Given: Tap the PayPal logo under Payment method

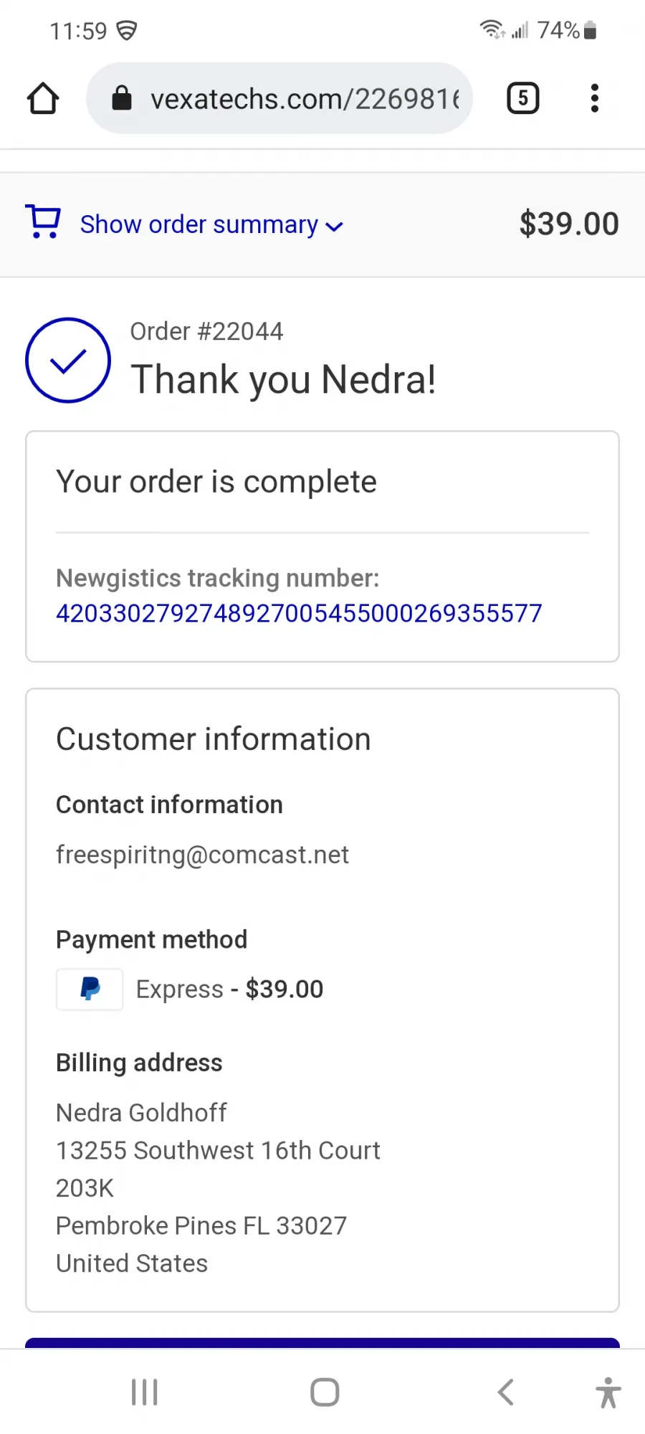Looking at the screenshot, I should [x=90, y=989].
